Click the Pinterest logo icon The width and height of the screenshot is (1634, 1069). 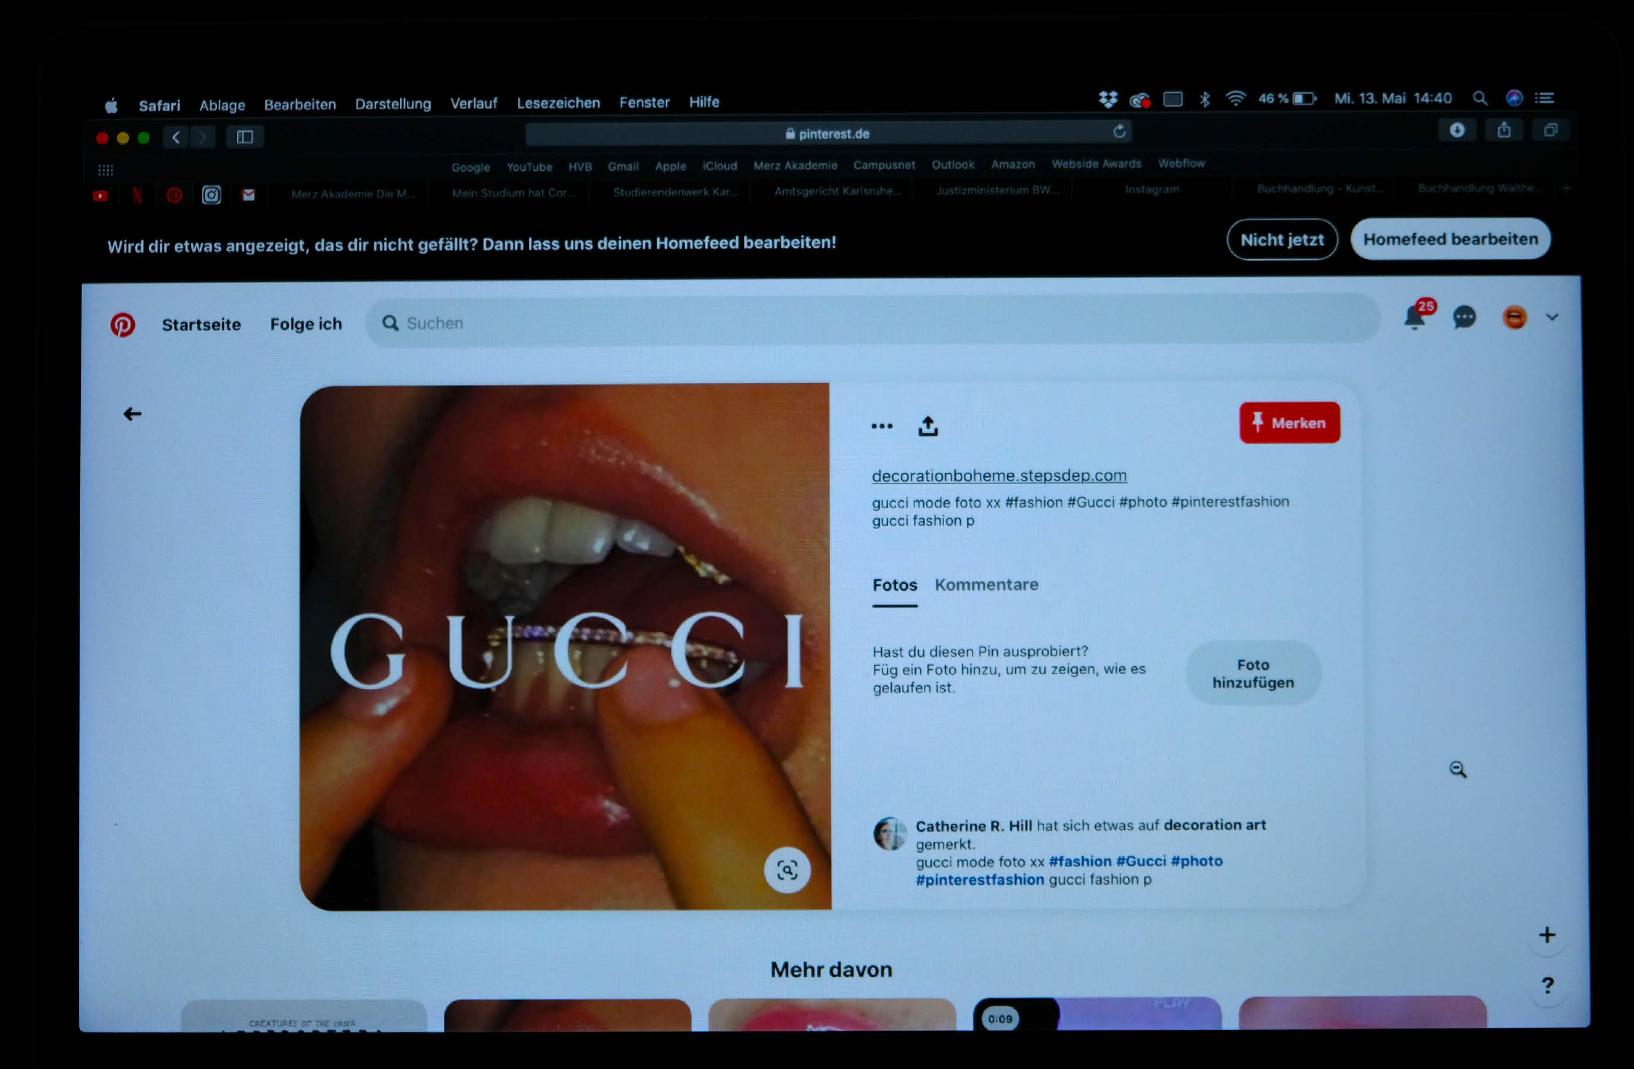[x=123, y=324]
